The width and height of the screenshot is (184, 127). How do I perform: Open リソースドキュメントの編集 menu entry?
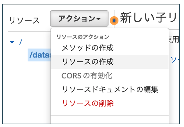pyautogui.click(x=110, y=89)
